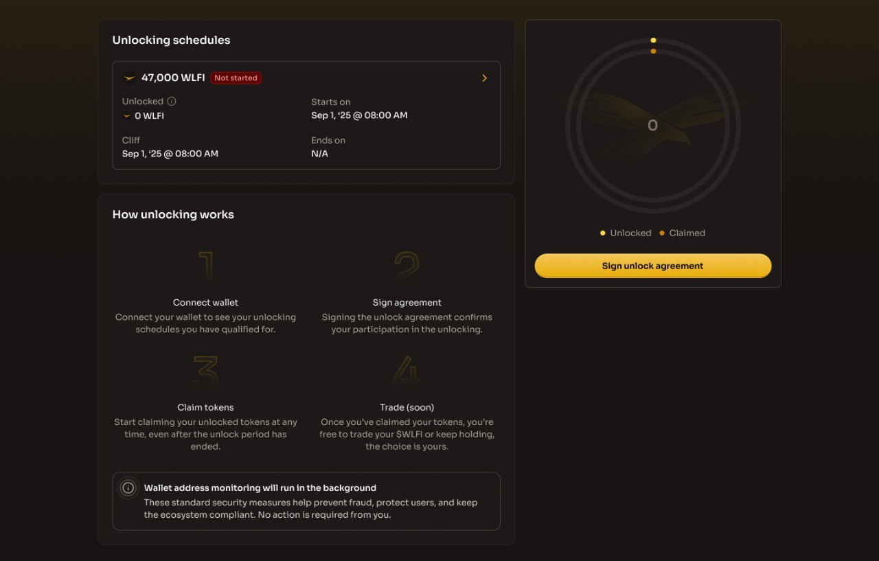This screenshot has width=879, height=561.
Task: Click the Starts on date value
Action: 359,115
